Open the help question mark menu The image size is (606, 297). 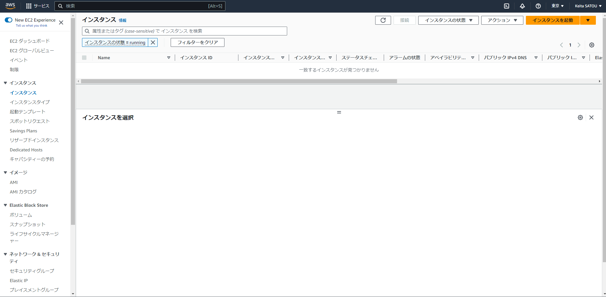click(538, 6)
